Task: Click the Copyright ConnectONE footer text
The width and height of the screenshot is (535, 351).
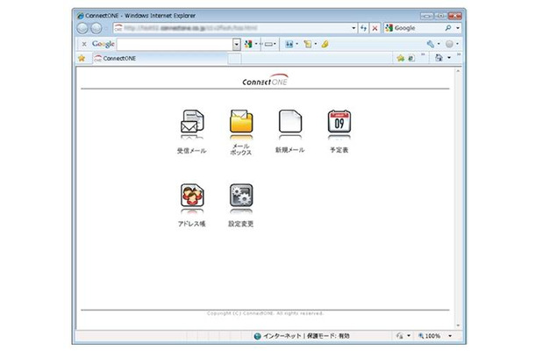Action: pos(265,313)
